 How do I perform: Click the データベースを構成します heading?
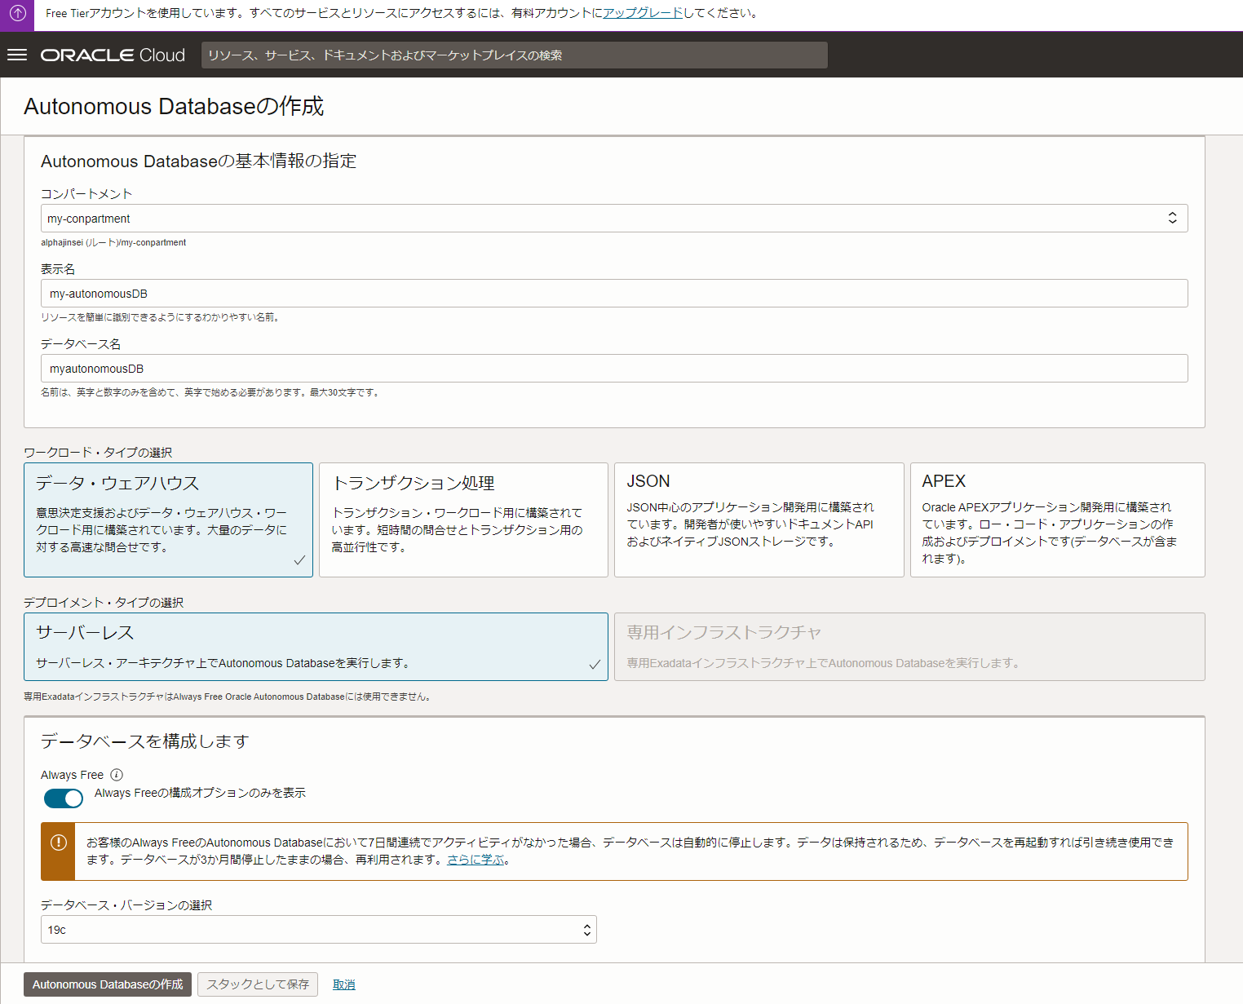pos(145,741)
